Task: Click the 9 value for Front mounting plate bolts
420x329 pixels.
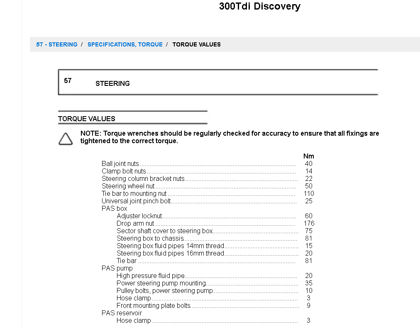Action: [x=309, y=306]
